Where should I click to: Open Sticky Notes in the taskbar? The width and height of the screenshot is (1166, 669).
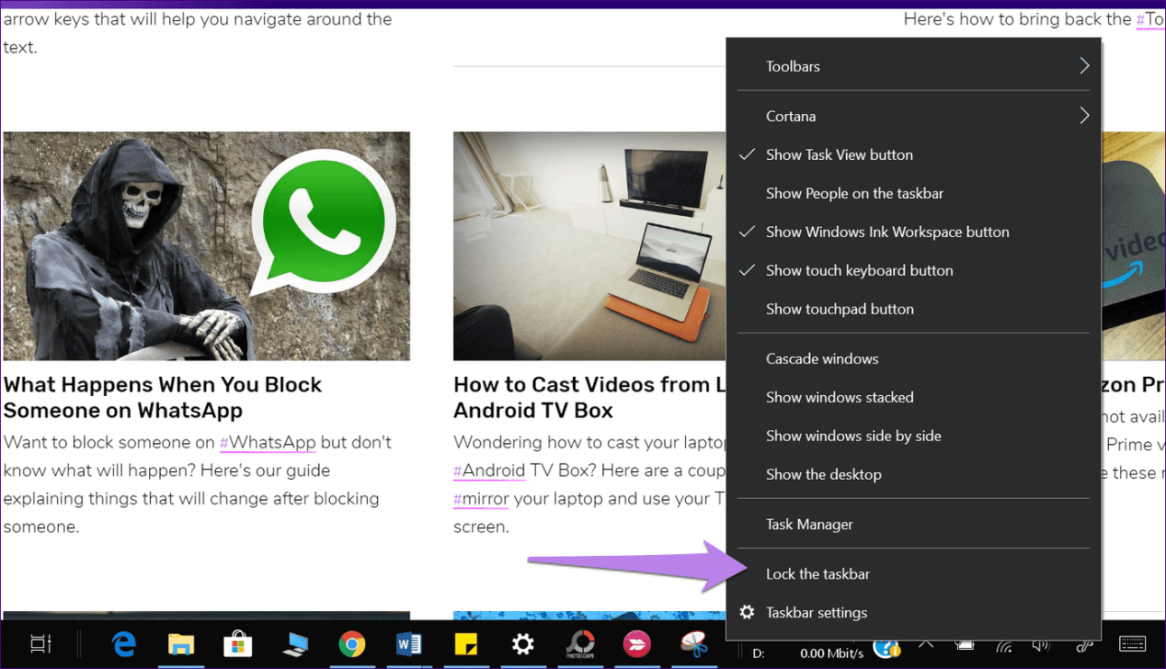(465, 645)
